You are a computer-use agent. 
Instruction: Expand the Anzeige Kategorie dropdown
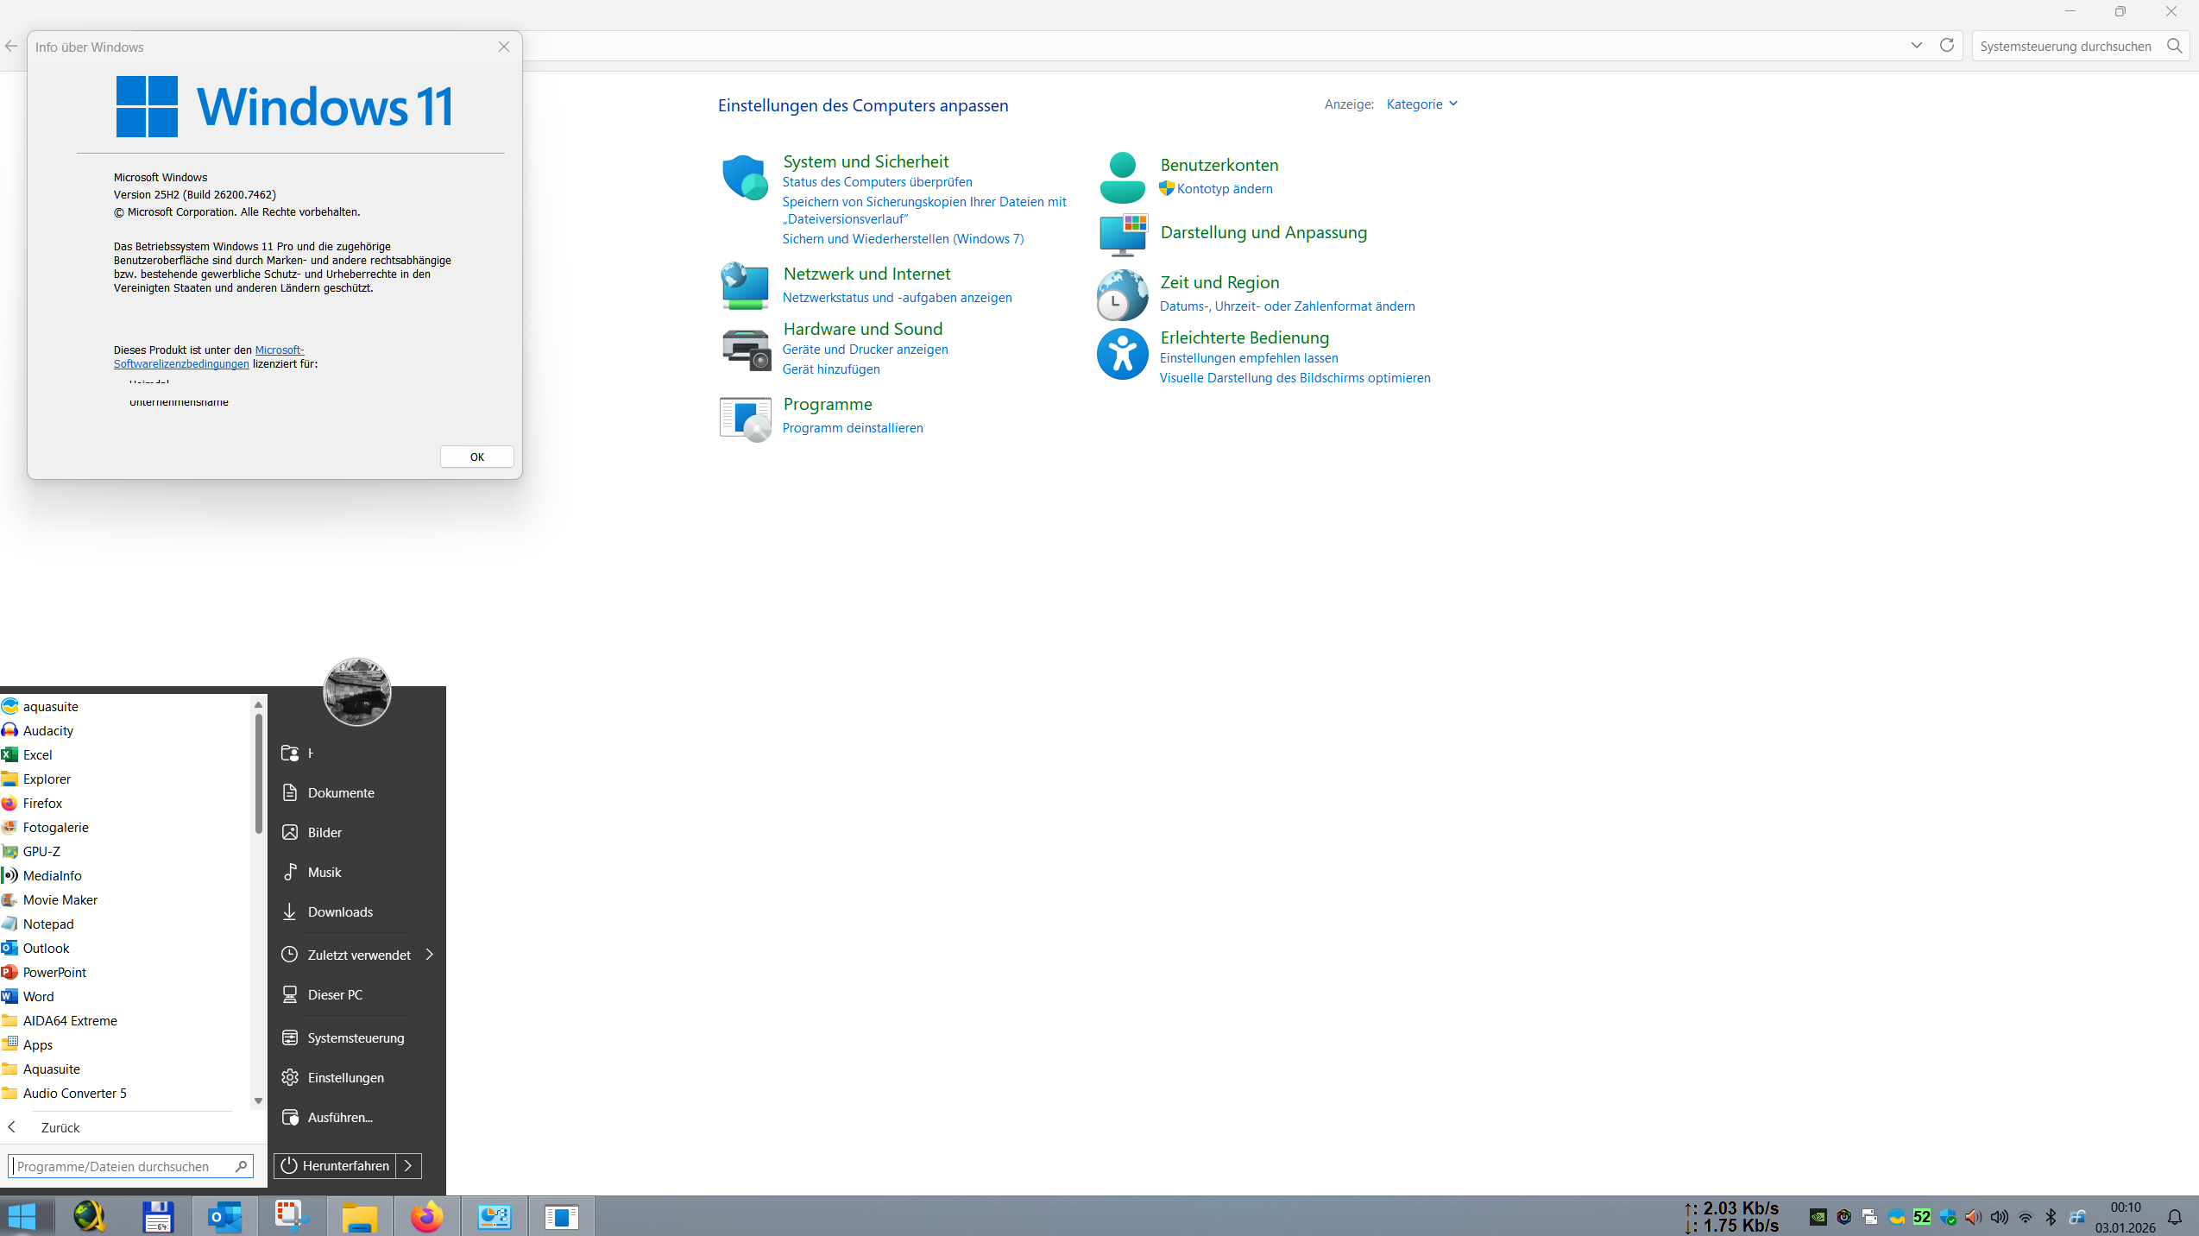(1421, 104)
